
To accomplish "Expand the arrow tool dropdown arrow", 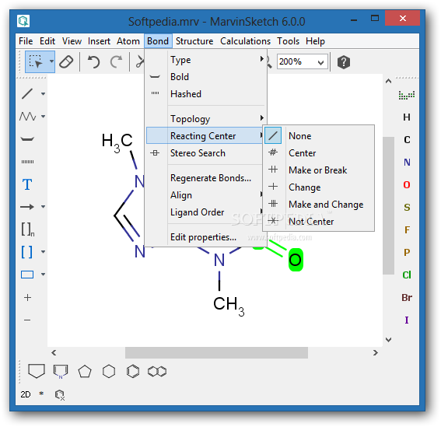I will 43,206.
